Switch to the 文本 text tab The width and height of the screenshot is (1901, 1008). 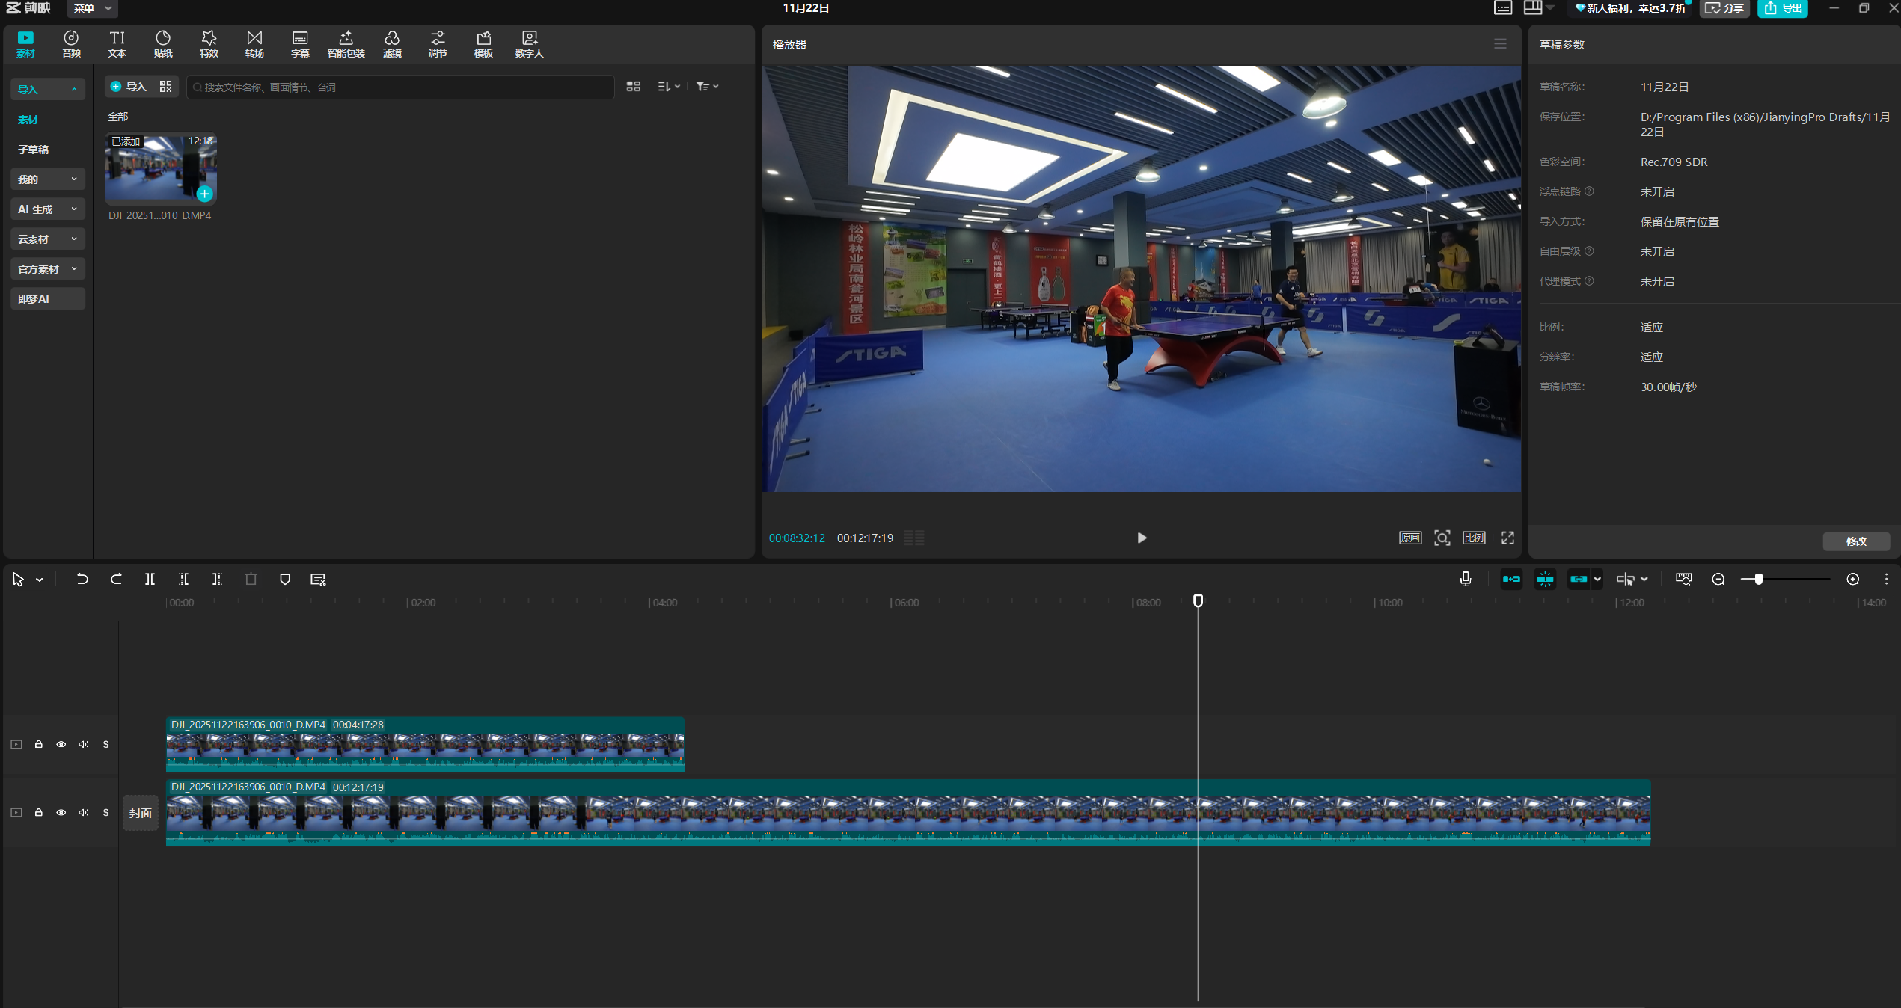pyautogui.click(x=117, y=43)
